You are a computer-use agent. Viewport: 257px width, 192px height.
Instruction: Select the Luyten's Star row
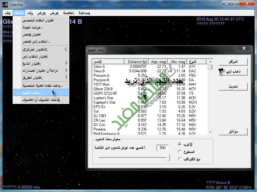(150, 98)
